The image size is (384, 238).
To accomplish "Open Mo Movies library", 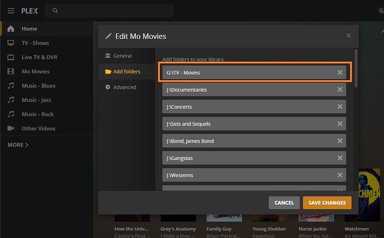I will click(36, 71).
